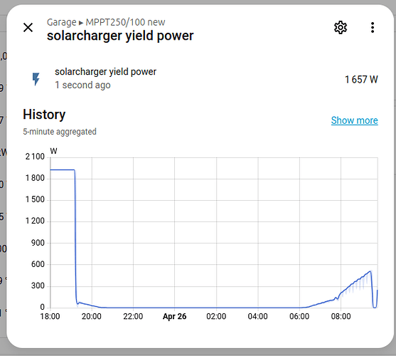
Task: Click the History section heading
Action: [44, 115]
